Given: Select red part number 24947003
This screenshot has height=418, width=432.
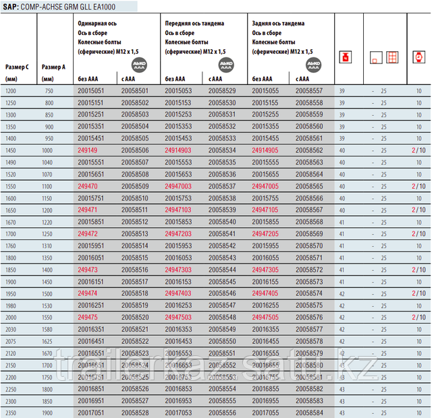Looking at the screenshot, I should coord(178,186).
